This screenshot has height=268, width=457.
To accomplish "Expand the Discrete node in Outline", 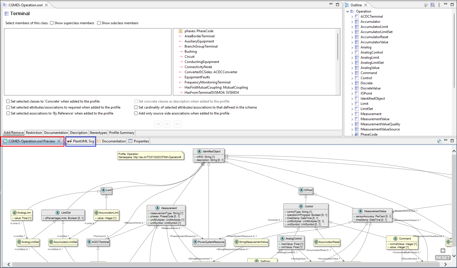I will tap(352, 83).
